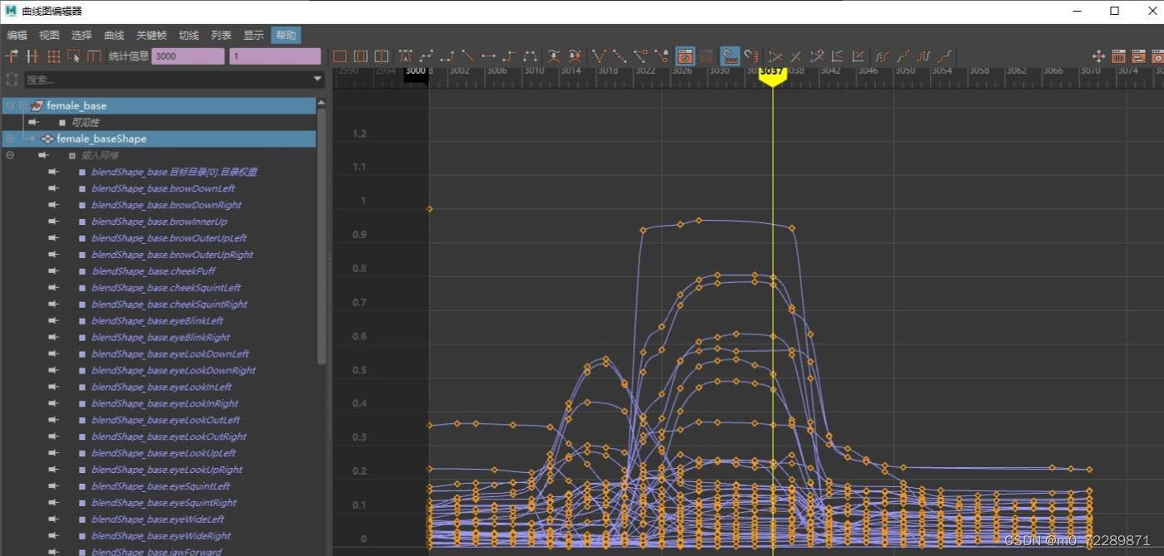Open the search filter dropdown

click(317, 80)
